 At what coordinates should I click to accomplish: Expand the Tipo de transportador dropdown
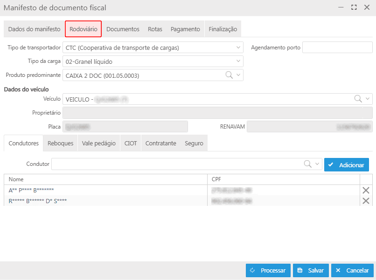238,48
